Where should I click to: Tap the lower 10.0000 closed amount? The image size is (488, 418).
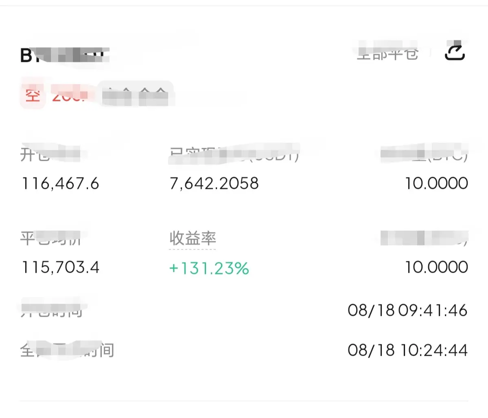click(x=436, y=267)
